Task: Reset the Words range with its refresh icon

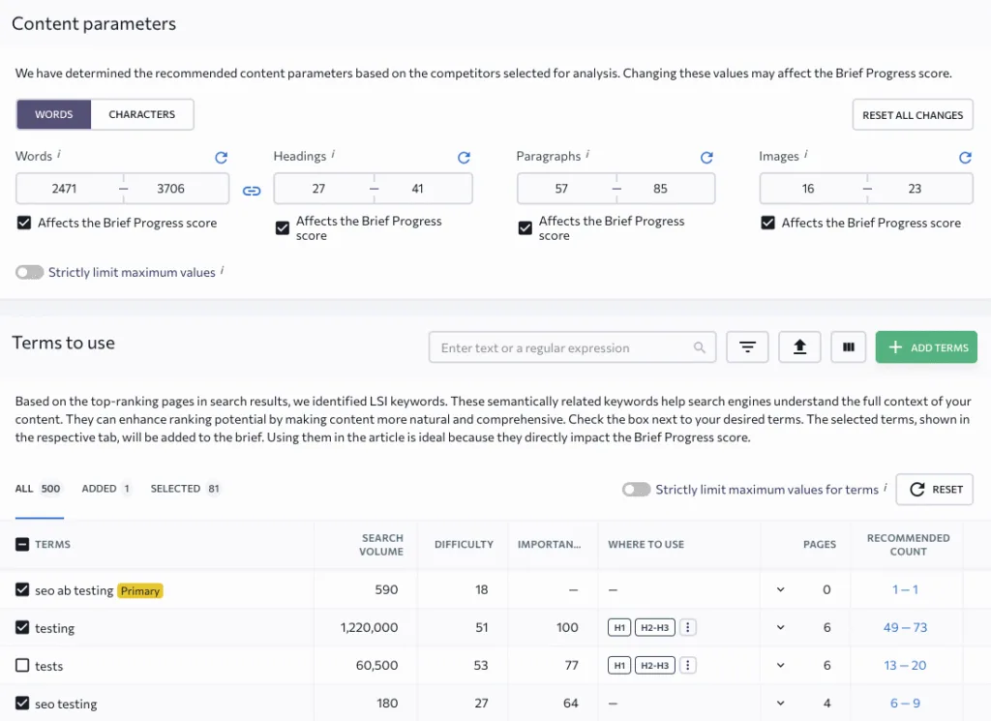Action: click(x=221, y=157)
